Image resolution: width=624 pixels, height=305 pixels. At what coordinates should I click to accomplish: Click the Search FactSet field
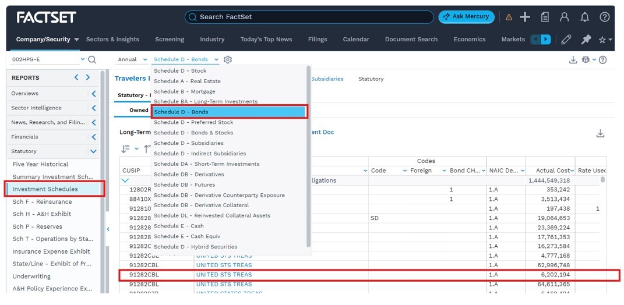coord(309,17)
